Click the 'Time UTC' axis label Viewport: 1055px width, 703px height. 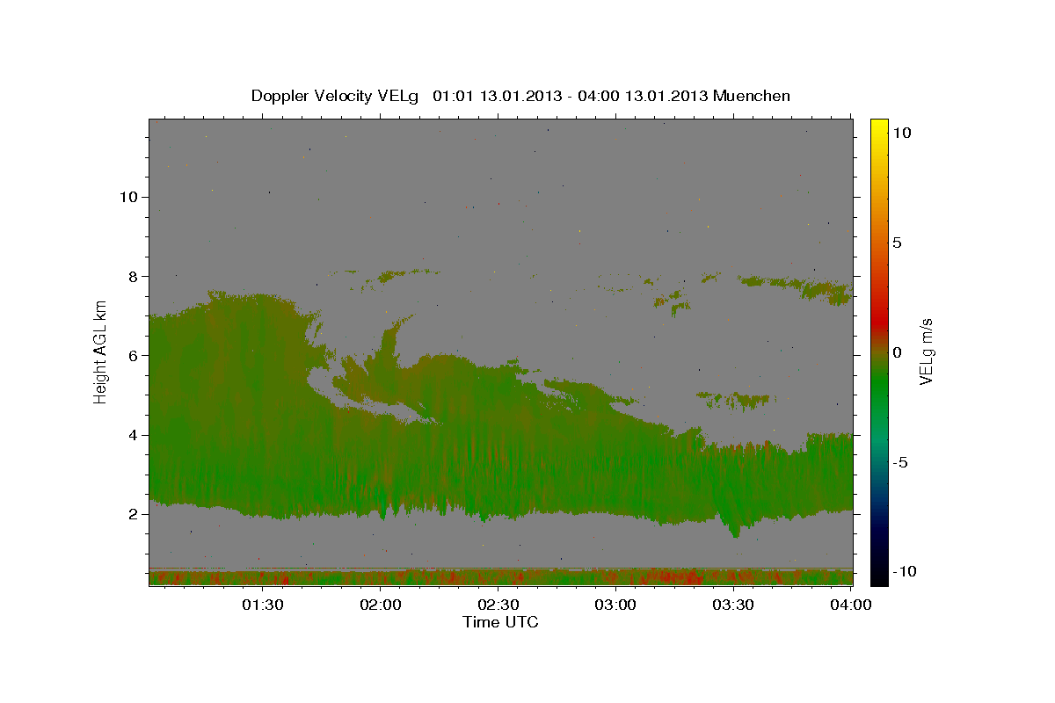(500, 622)
